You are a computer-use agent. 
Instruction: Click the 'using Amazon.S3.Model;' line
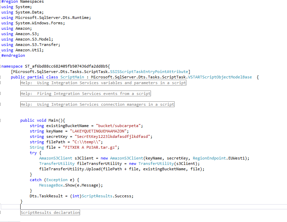[27, 40]
